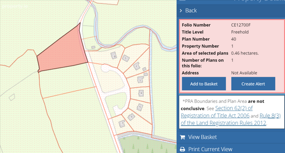
Task: Select building number 2 on the map
Action: point(137,66)
